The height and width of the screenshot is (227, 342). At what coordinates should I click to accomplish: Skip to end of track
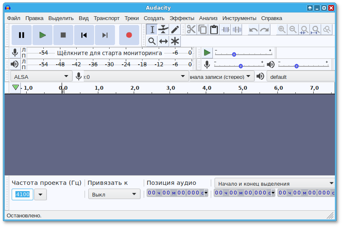tap(105, 35)
